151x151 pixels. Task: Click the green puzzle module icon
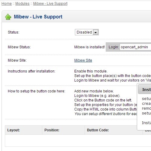coord(8,17)
